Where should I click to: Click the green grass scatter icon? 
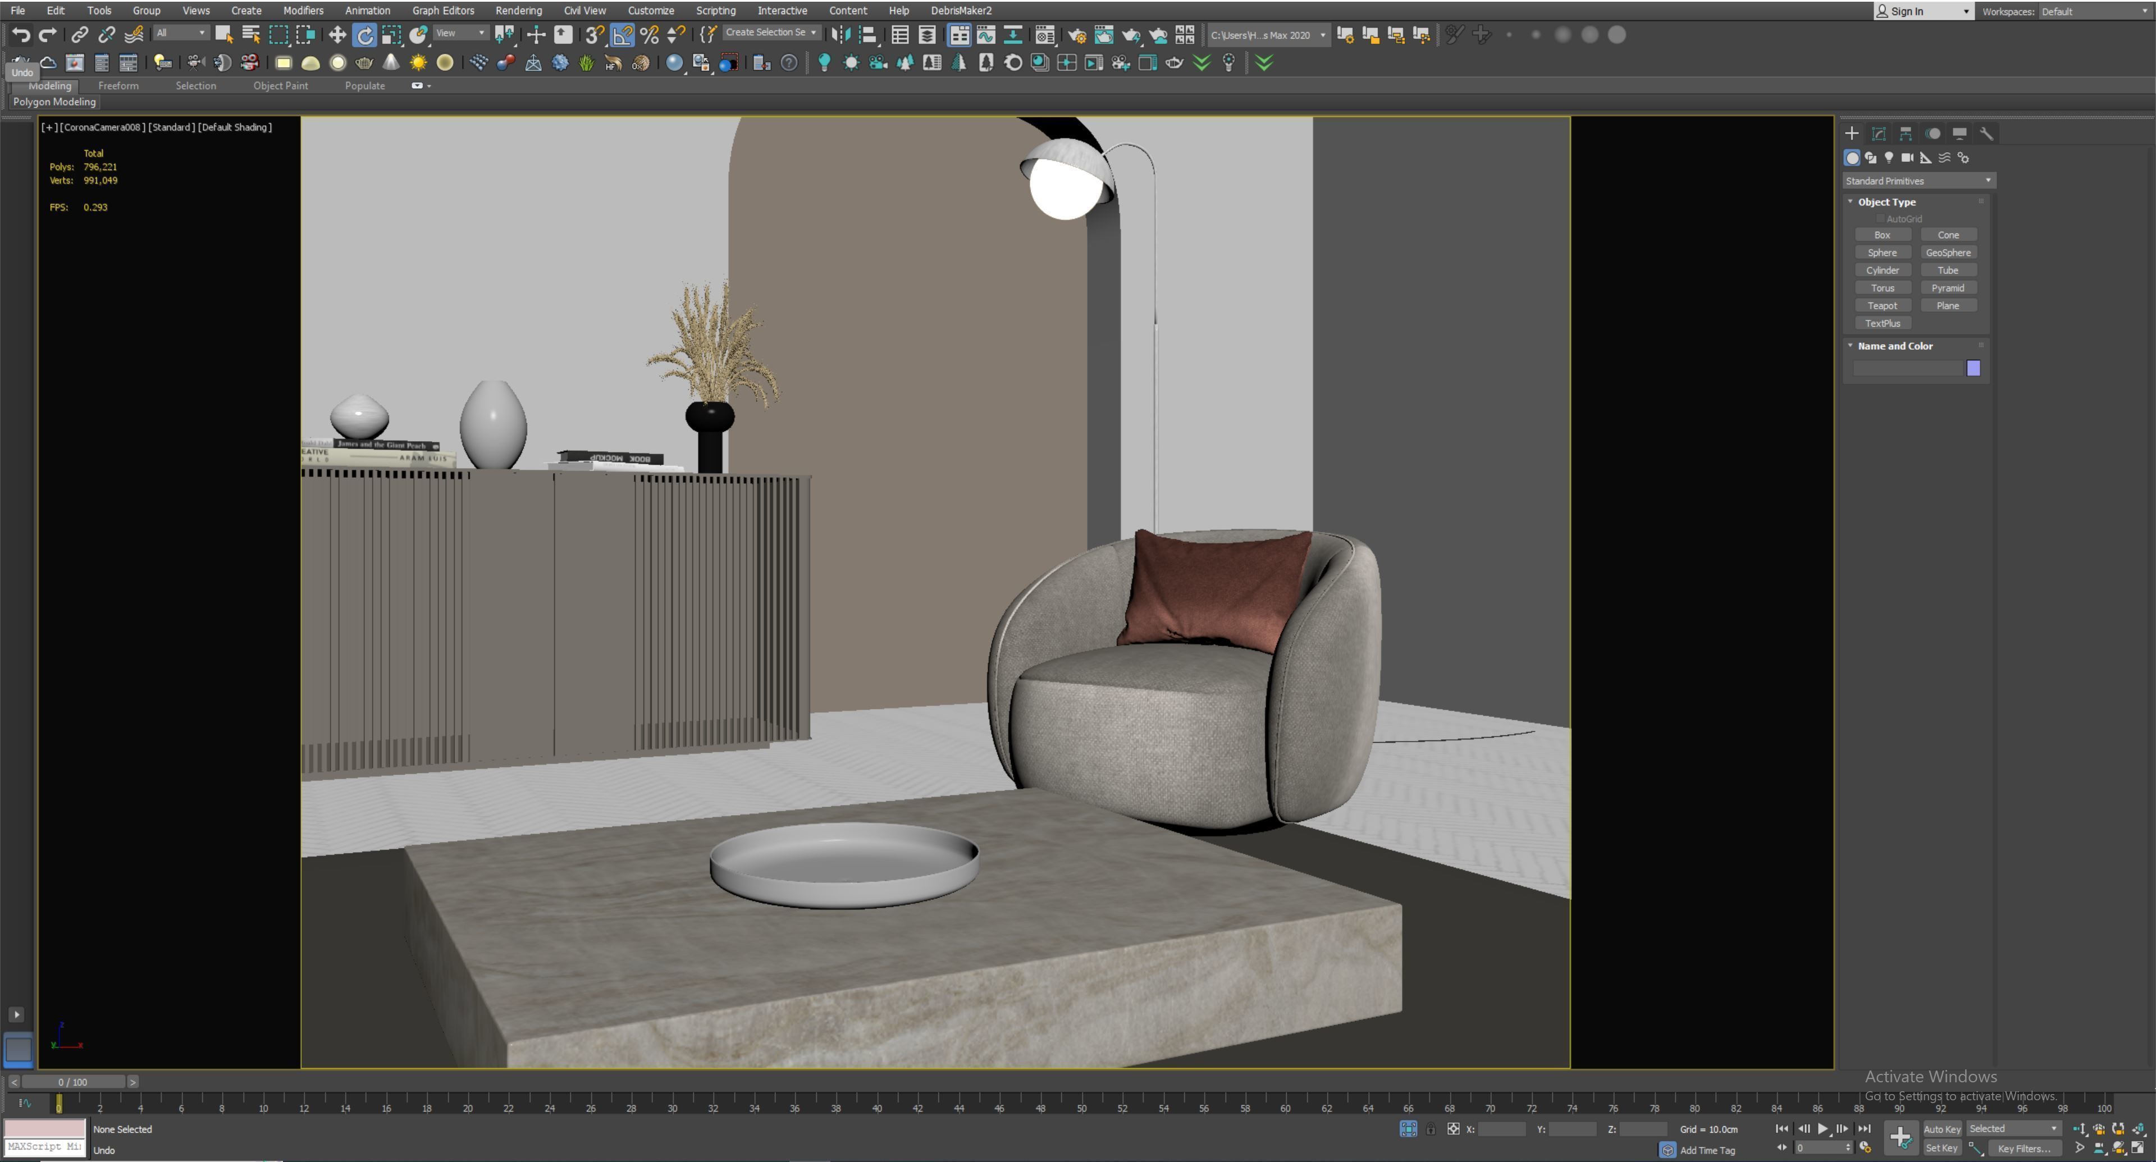point(586,63)
